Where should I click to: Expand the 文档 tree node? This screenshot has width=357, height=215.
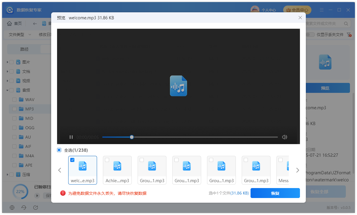click(x=7, y=71)
